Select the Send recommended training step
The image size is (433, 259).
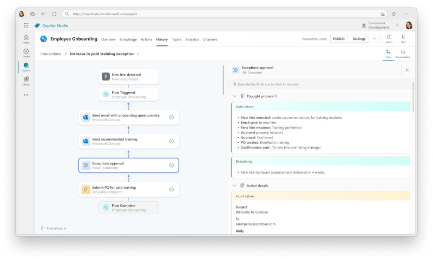(x=128, y=141)
